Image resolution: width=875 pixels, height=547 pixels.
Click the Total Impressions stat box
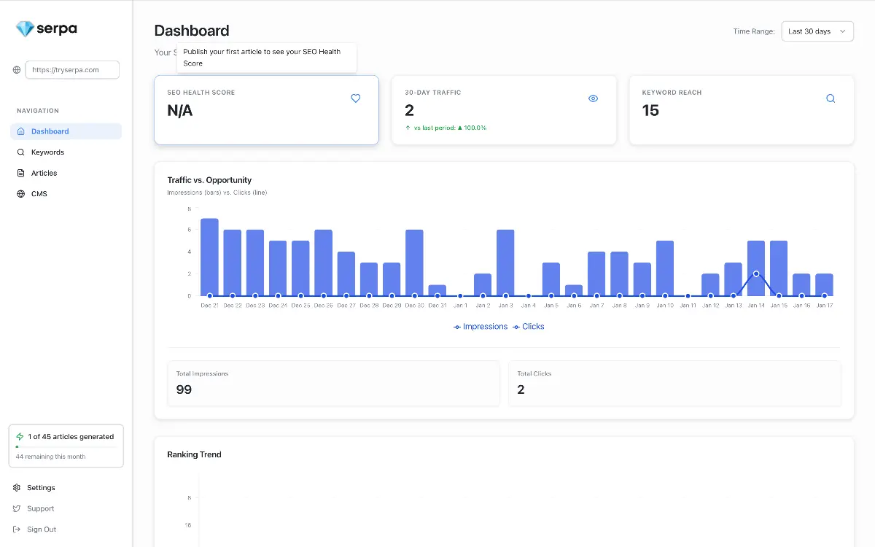coord(333,383)
